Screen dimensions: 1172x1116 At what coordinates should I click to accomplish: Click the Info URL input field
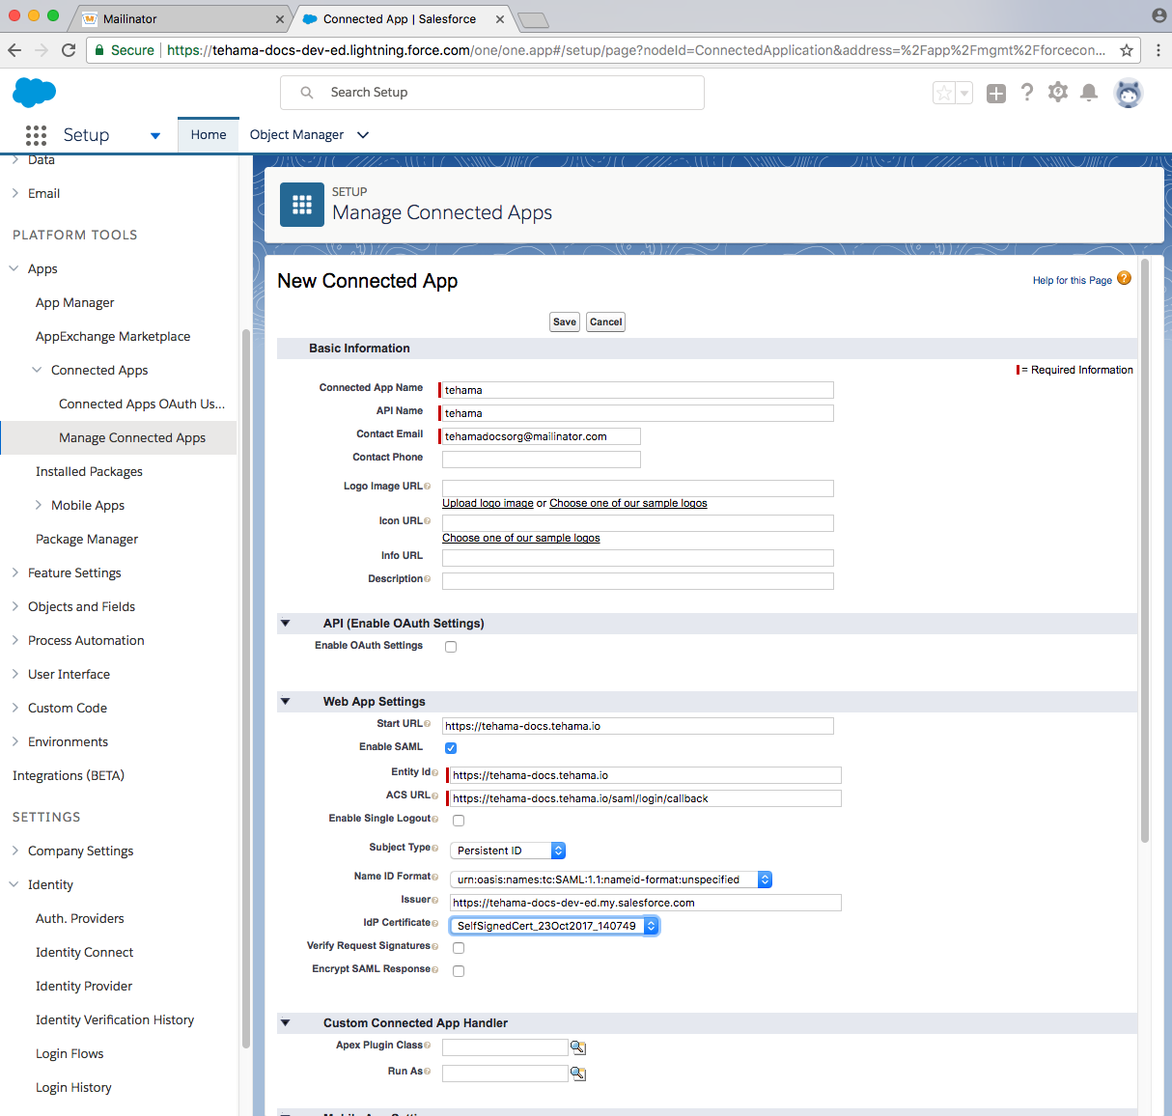click(638, 558)
